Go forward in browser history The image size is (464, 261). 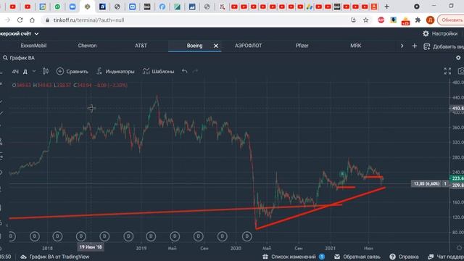(x=8, y=20)
